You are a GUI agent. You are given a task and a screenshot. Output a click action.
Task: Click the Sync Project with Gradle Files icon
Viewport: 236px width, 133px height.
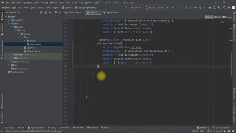(x=210, y=7)
